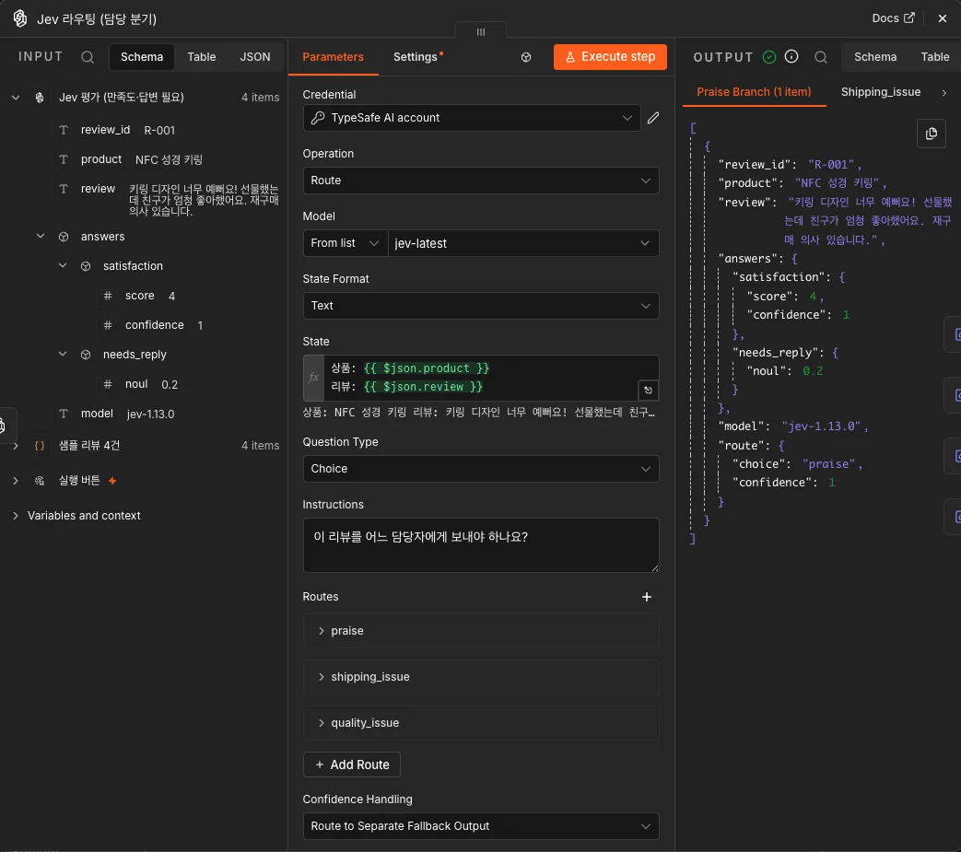Screen dimensions: 961x852
Task: Open the Question Type dropdown
Action: [481, 469]
